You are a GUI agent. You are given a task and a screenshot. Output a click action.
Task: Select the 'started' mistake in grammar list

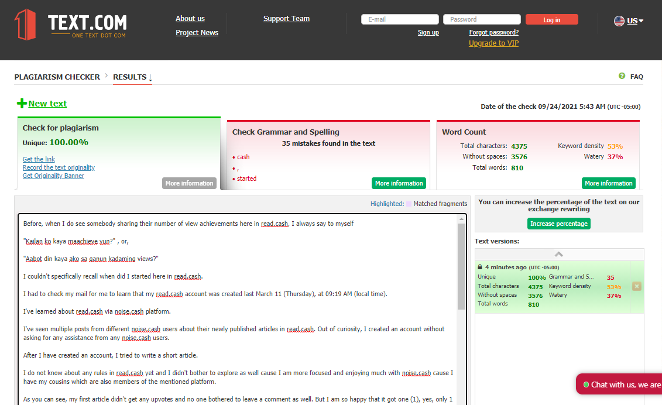[246, 179]
